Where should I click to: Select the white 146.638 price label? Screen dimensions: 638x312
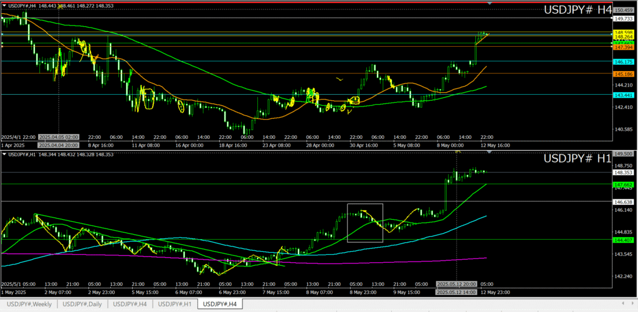tap(624, 202)
